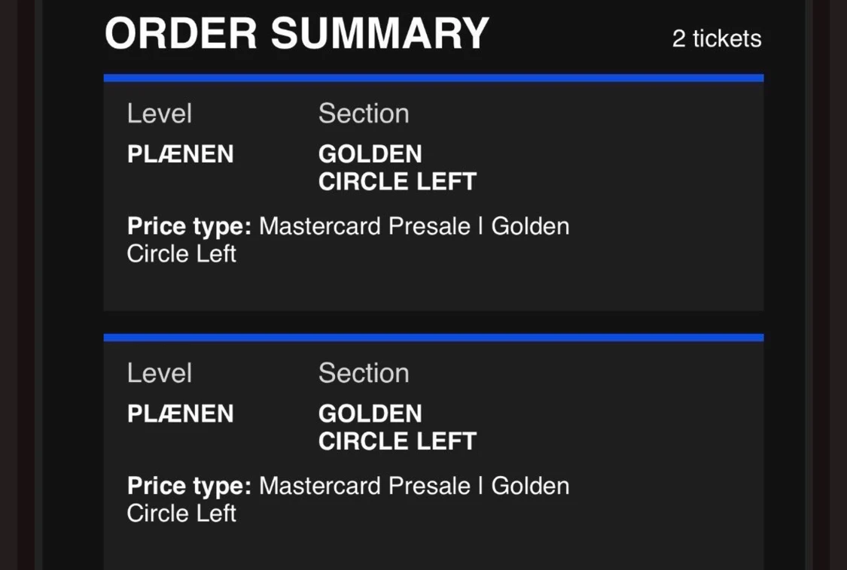Screen dimensions: 847x570
Task: Click the blue bar above the second ticket
Action: [x=434, y=338]
